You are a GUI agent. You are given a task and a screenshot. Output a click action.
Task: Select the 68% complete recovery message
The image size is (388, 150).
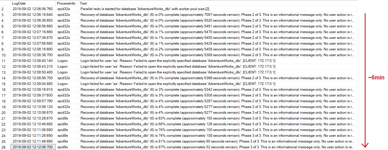[216, 124]
